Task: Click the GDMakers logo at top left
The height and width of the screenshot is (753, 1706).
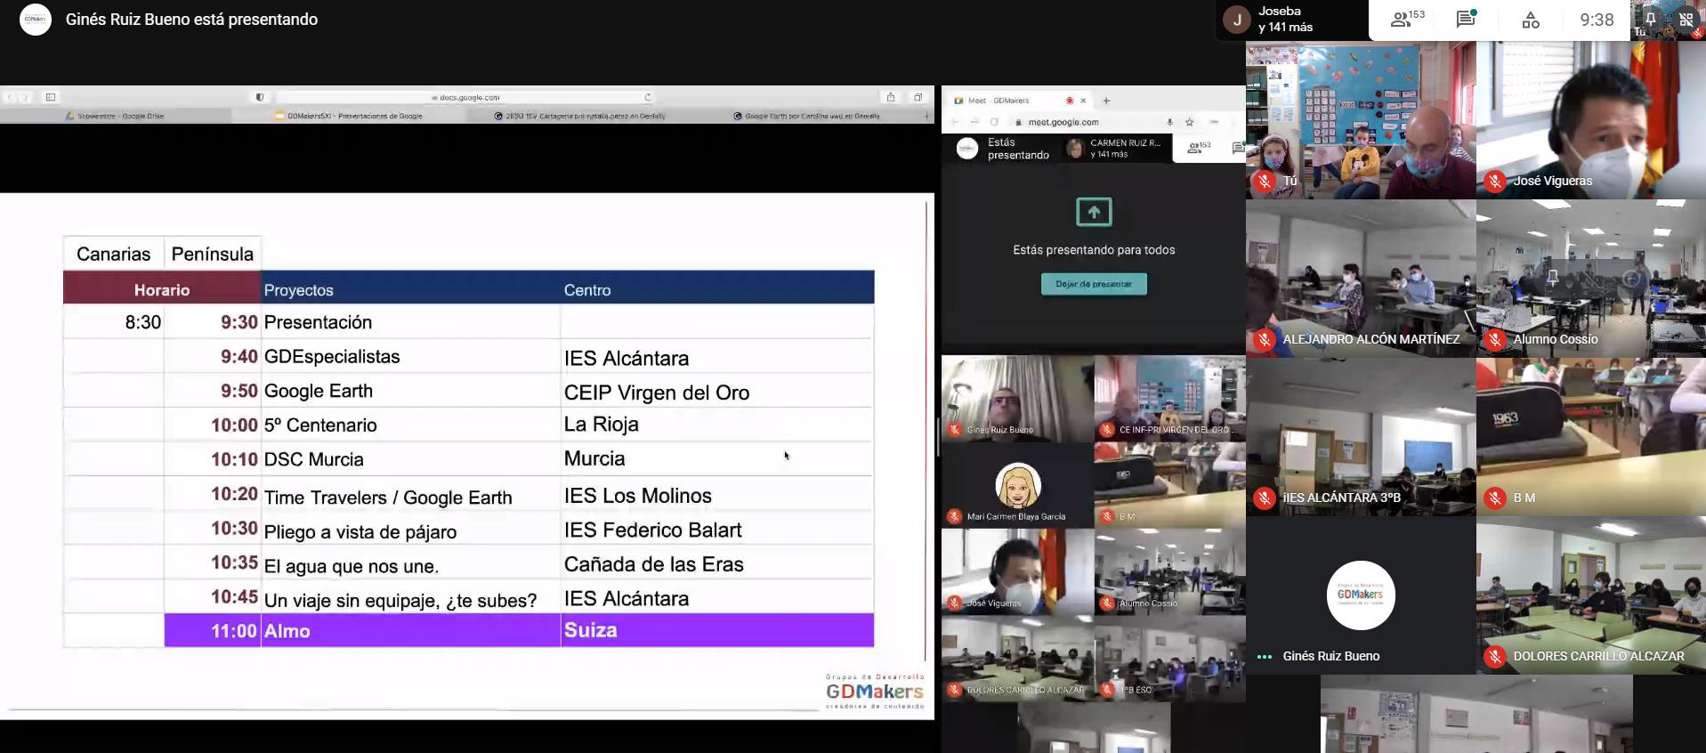Action: pos(36,19)
